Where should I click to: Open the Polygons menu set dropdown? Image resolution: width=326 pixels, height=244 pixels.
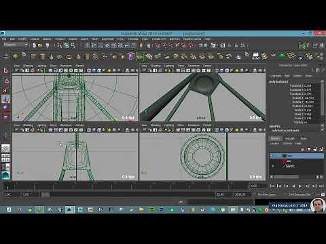(x=16, y=45)
